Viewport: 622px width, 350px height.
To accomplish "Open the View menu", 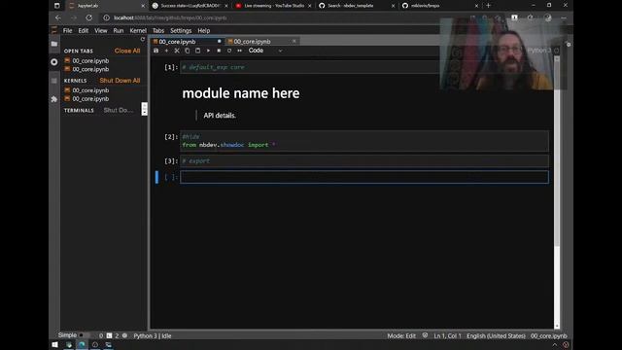I will tap(101, 30).
